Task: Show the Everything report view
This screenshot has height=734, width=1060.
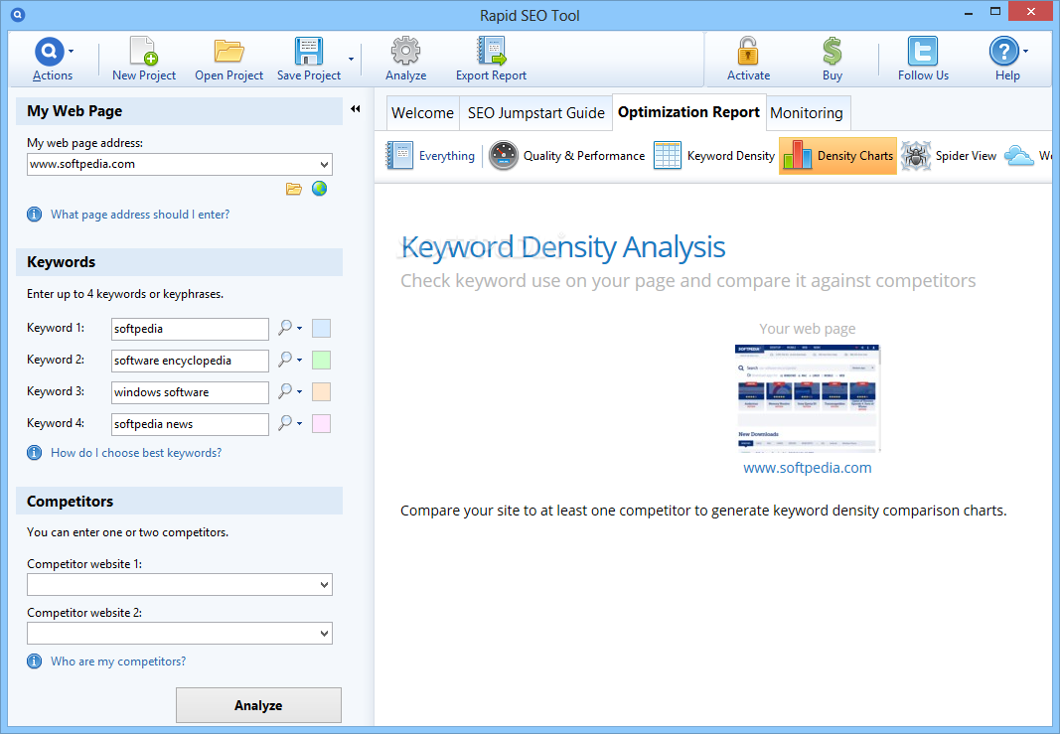Action: pyautogui.click(x=430, y=156)
